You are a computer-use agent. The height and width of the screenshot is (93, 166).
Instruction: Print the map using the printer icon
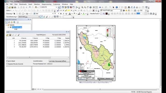[x=15, y=7]
